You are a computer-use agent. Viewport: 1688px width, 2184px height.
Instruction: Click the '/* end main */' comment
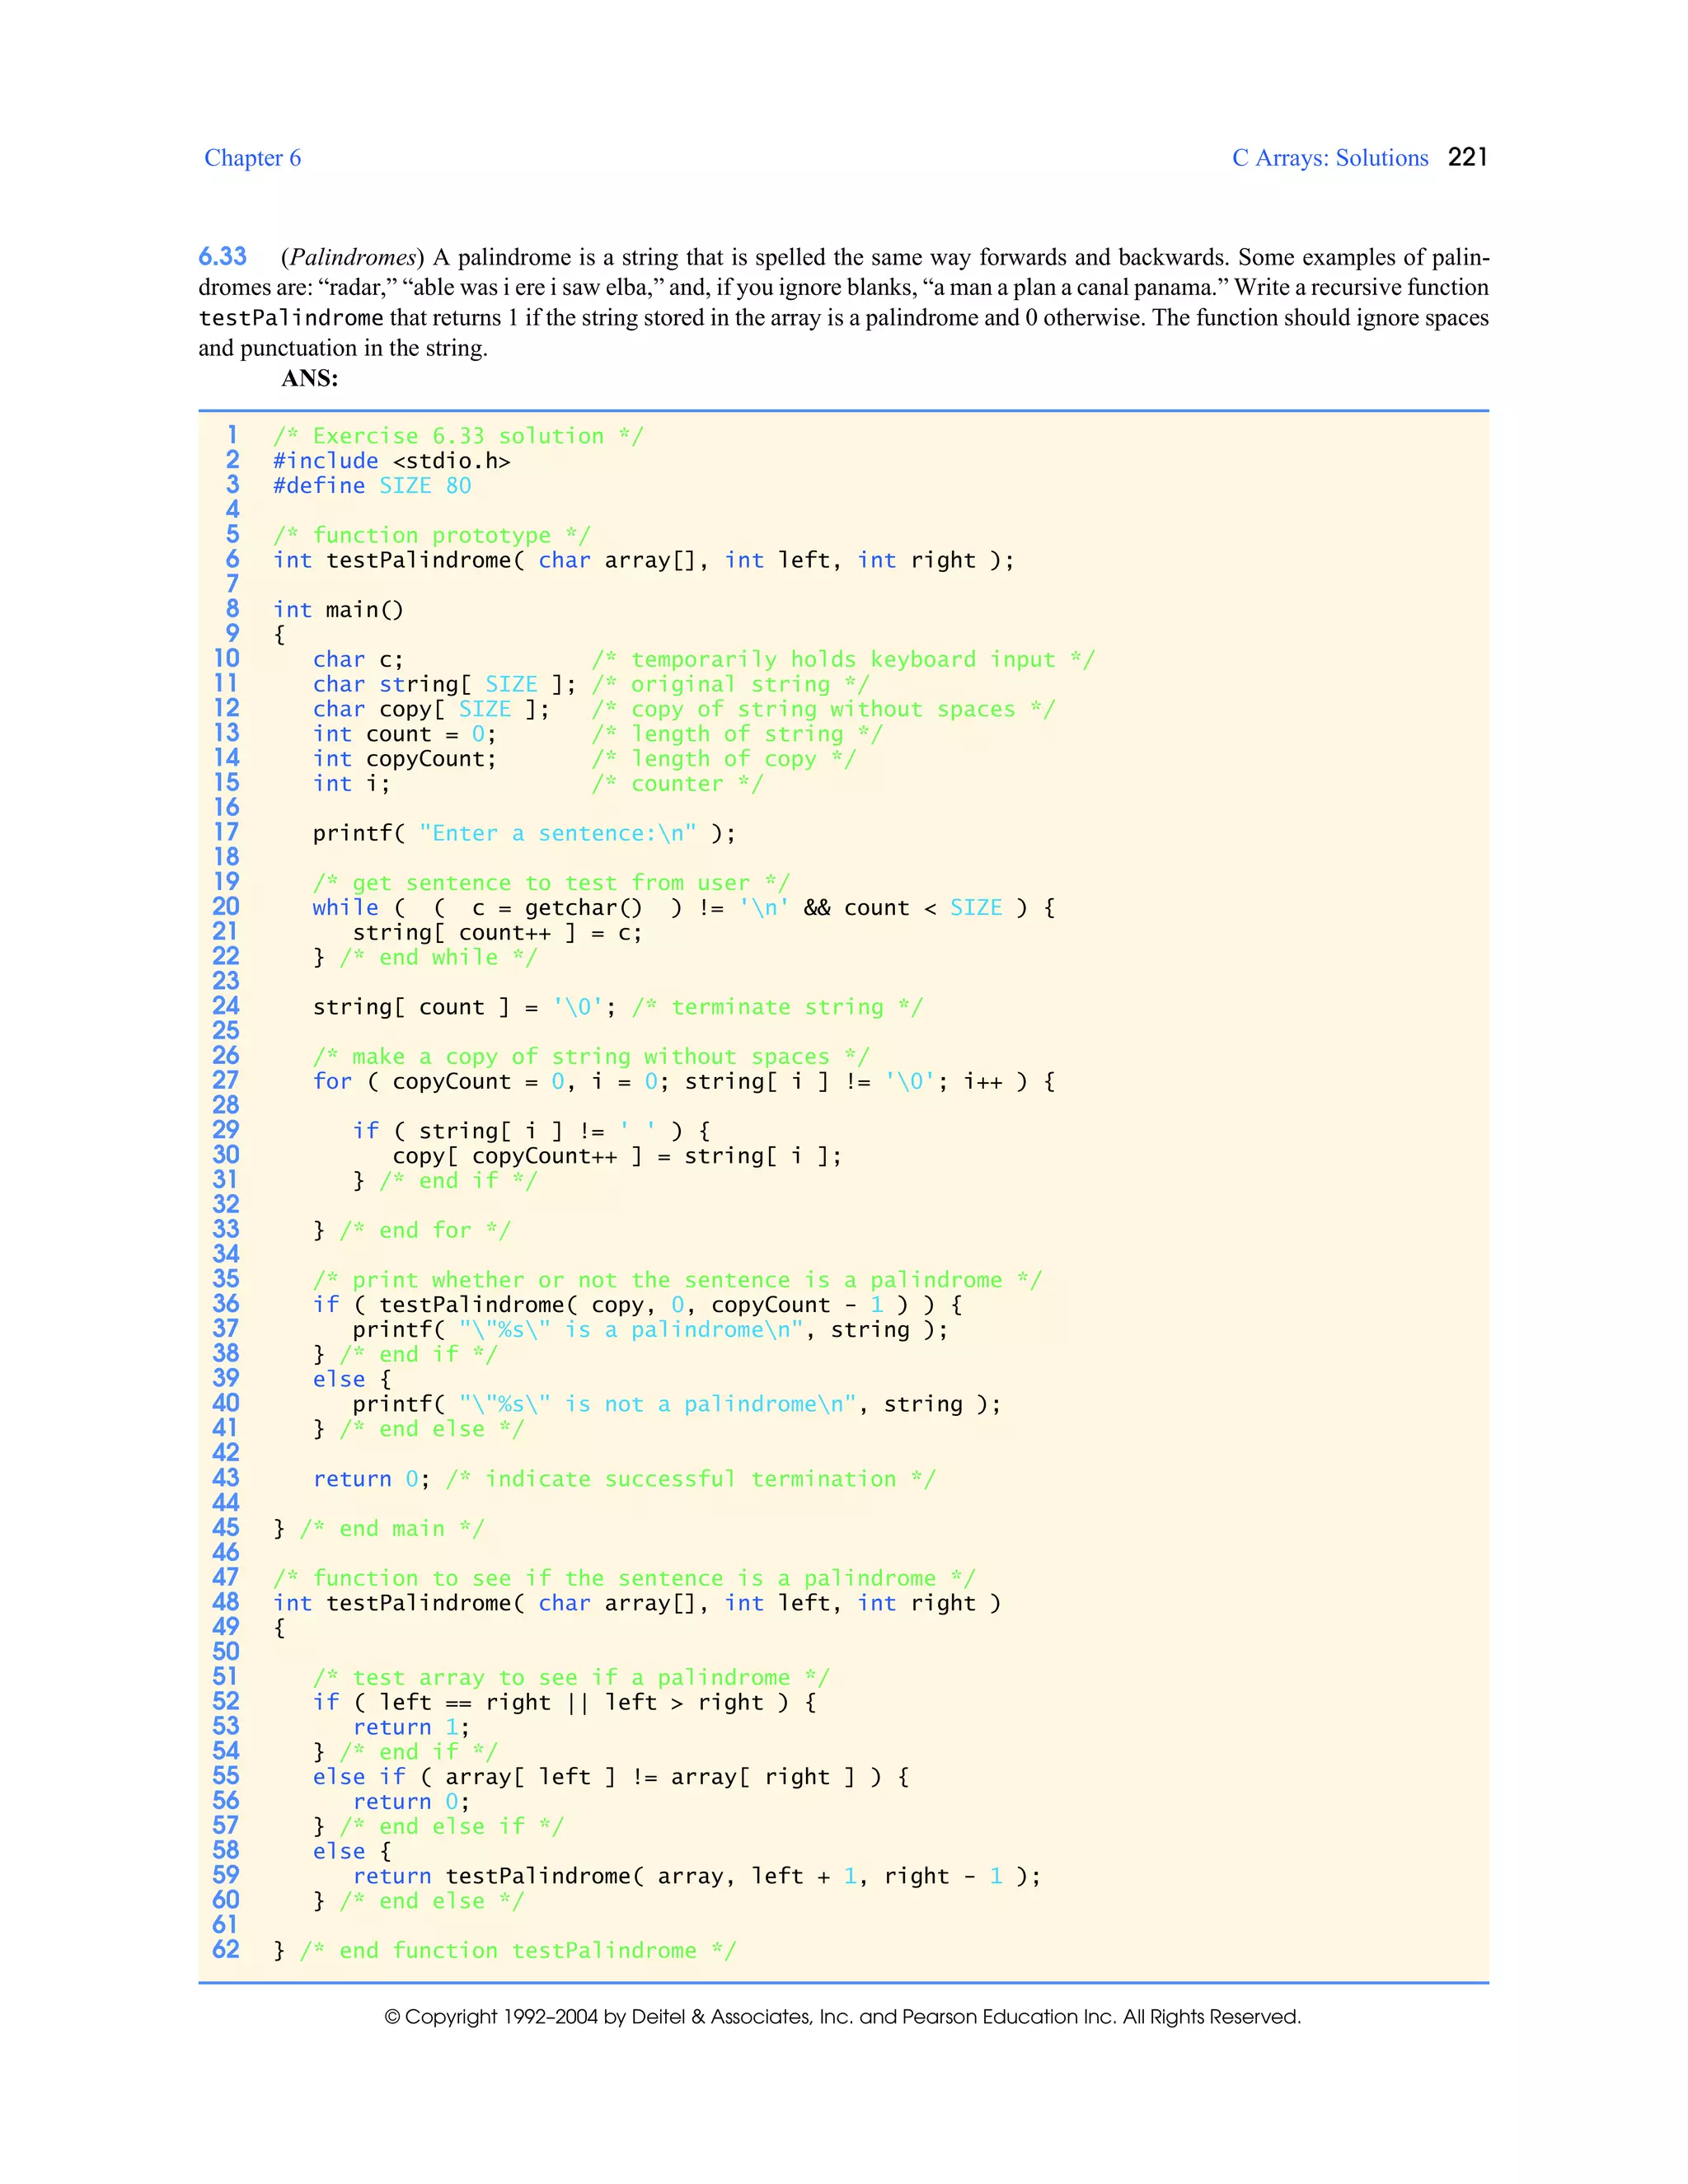coord(392,1529)
